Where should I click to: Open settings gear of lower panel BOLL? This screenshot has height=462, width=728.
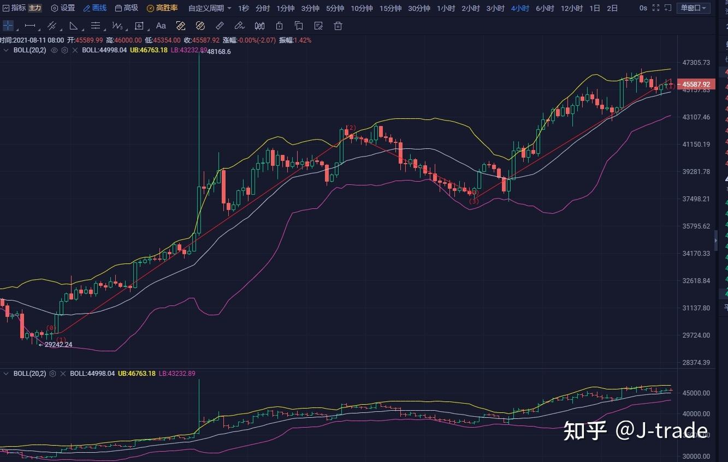(x=52, y=374)
